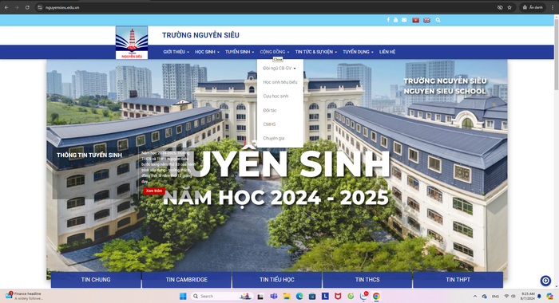
Task: Click TRƯỜNG NGUYỄN SIÊU site title
Action: 200,35
